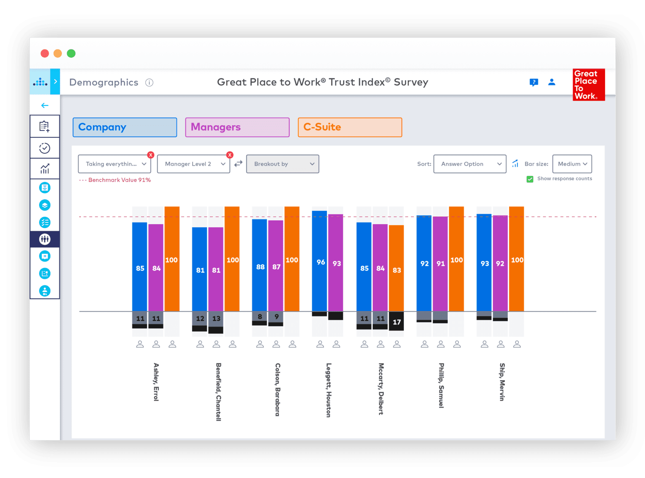The height and width of the screenshot is (478, 645).
Task: Go back using the left arrow
Action: (x=45, y=105)
